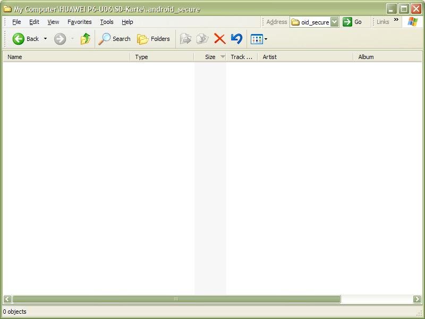Sort by the Name column header
Viewport: 425px width, 319px height.
coord(66,57)
